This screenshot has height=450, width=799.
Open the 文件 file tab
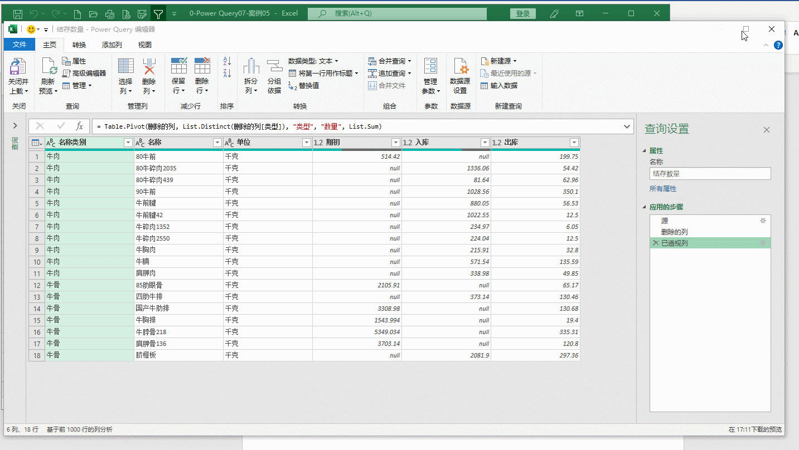[20, 45]
